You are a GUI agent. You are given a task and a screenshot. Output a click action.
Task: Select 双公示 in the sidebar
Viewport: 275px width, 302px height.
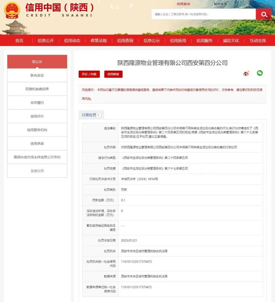pos(37,62)
